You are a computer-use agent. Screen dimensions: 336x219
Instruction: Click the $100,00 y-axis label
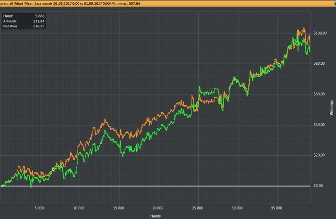coord(320,33)
